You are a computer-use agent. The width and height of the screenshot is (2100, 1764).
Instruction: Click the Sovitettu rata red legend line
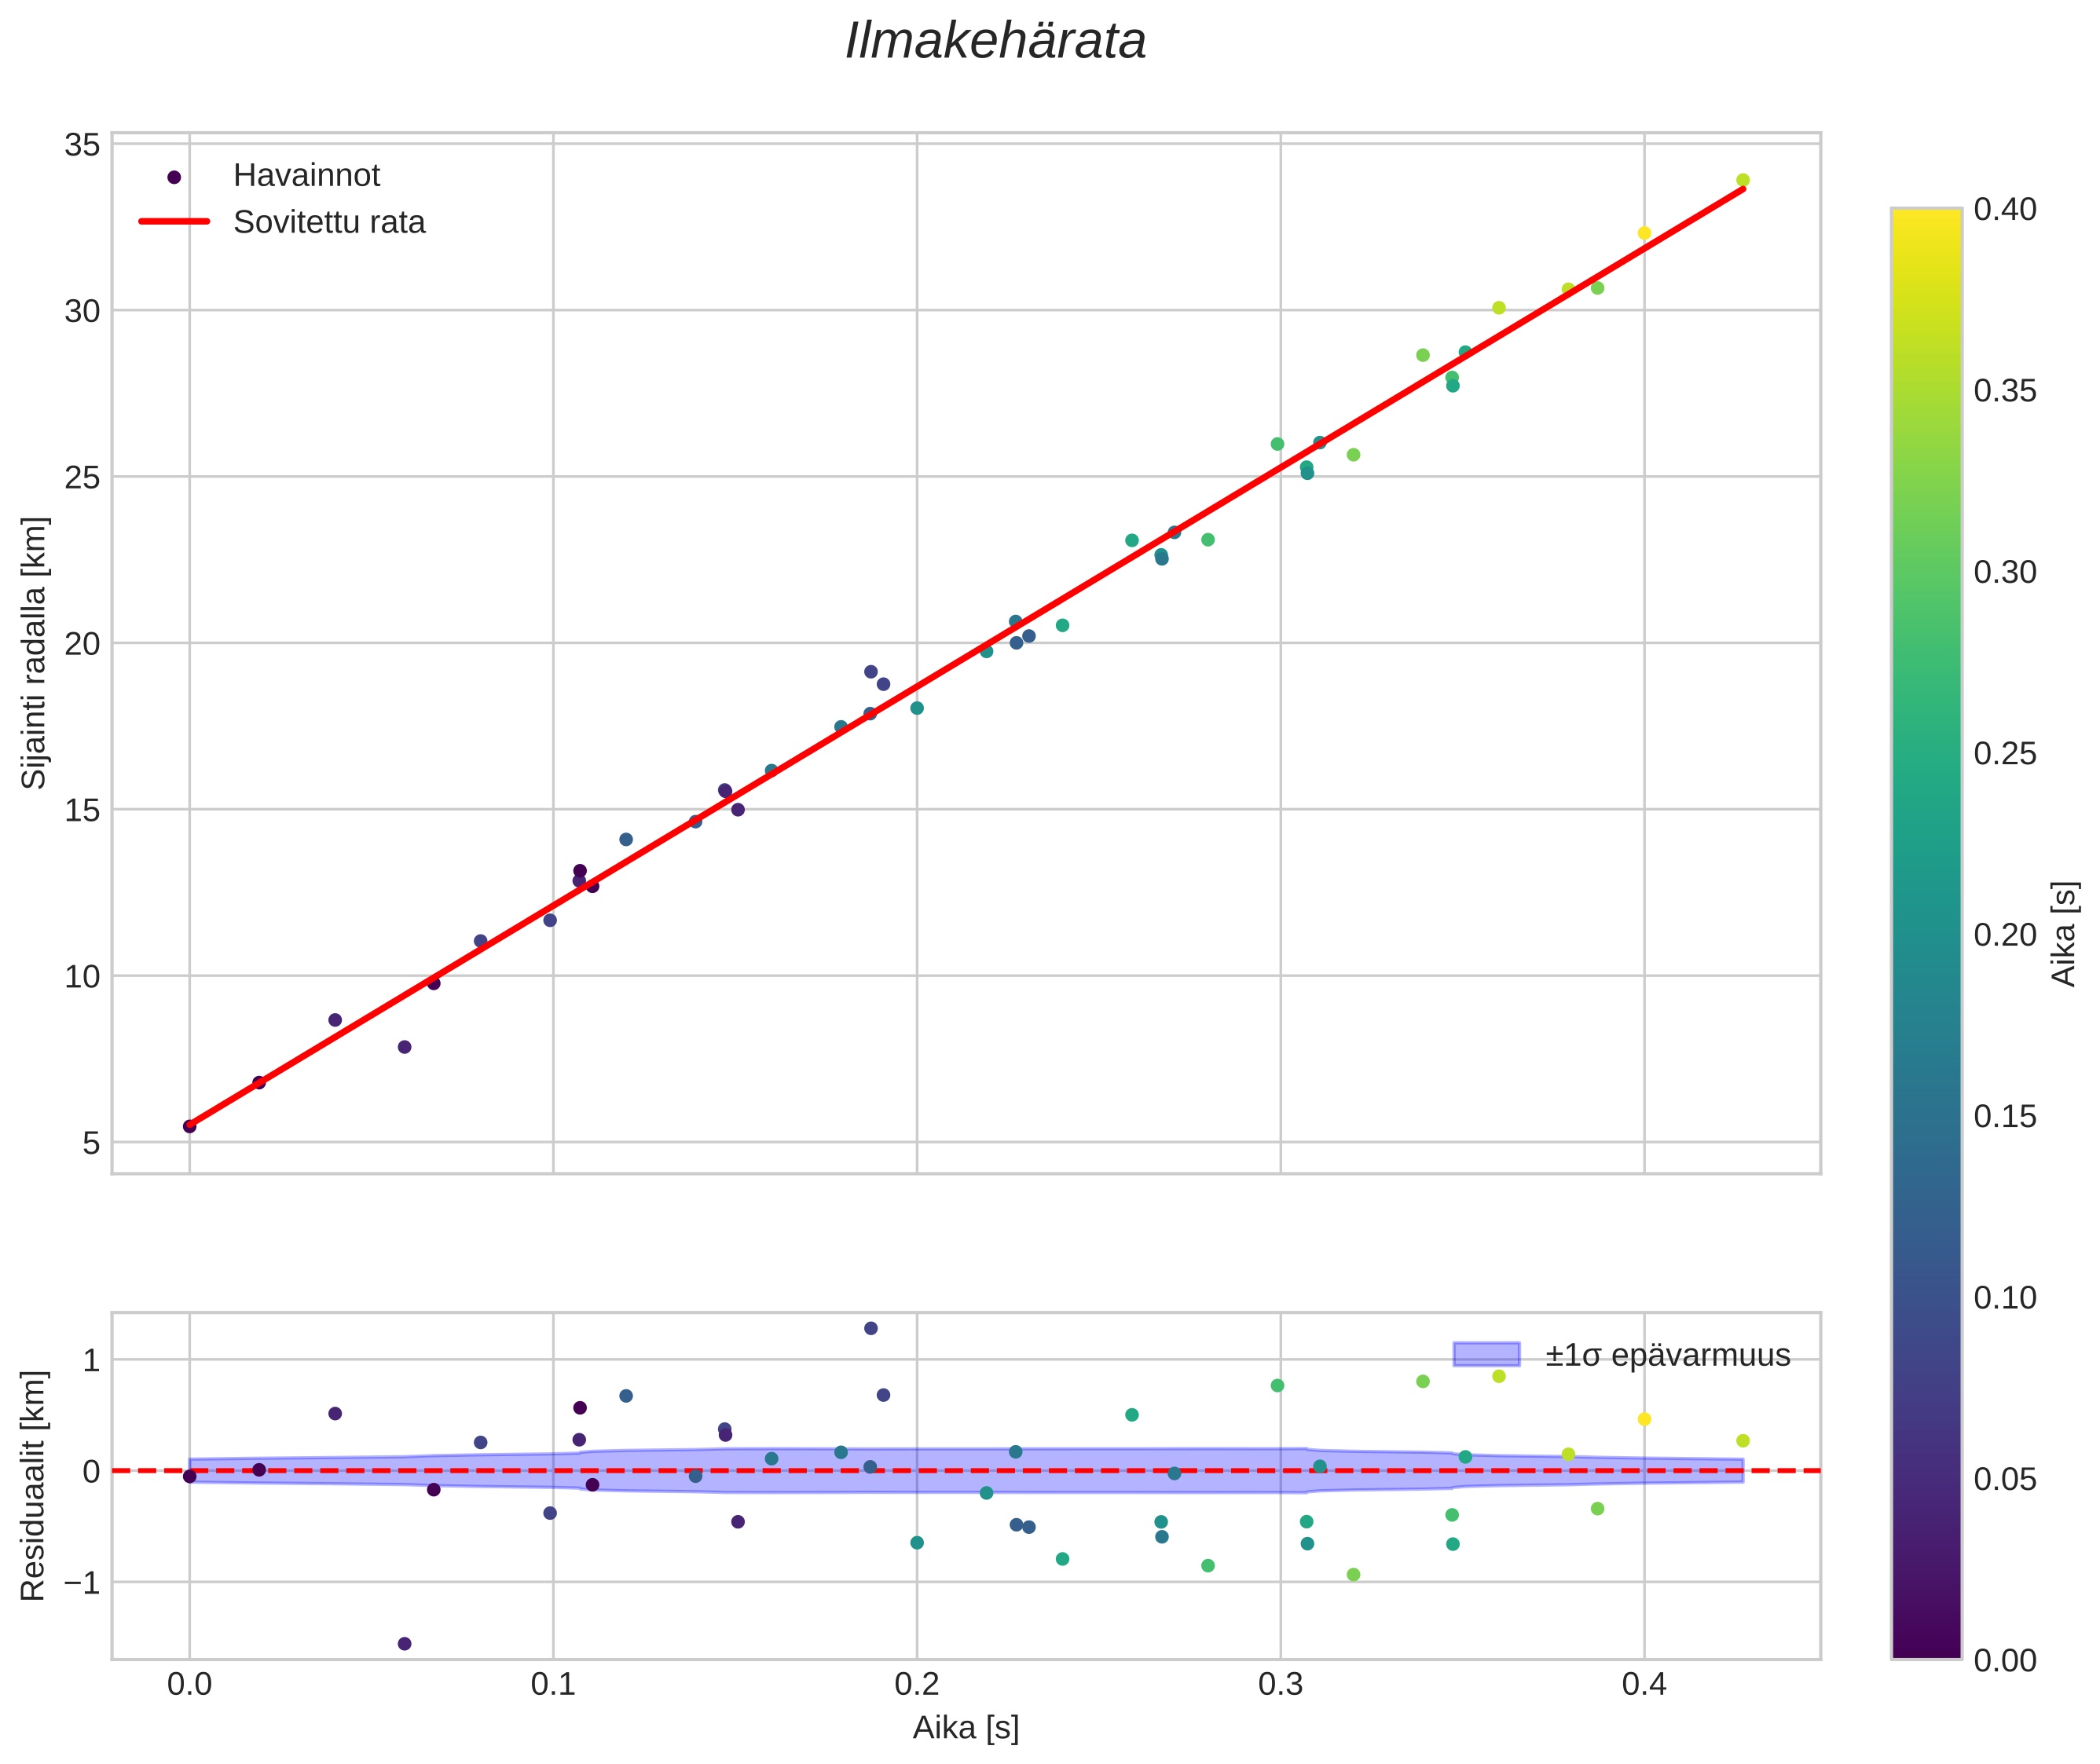click(x=174, y=221)
